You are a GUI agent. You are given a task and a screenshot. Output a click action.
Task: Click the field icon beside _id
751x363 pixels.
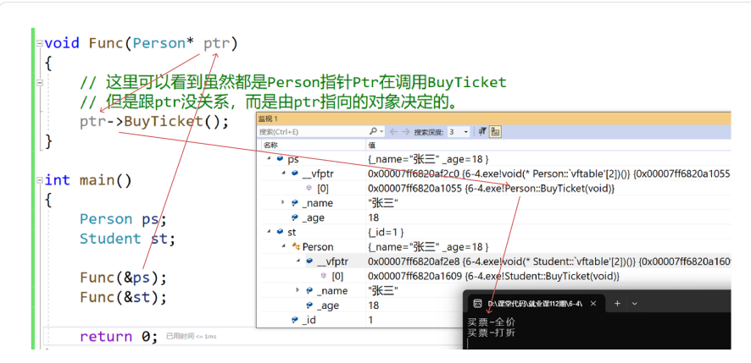(x=295, y=320)
